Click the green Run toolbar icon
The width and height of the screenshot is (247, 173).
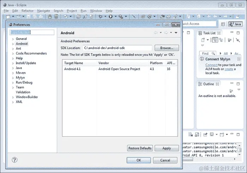(x=110, y=16)
